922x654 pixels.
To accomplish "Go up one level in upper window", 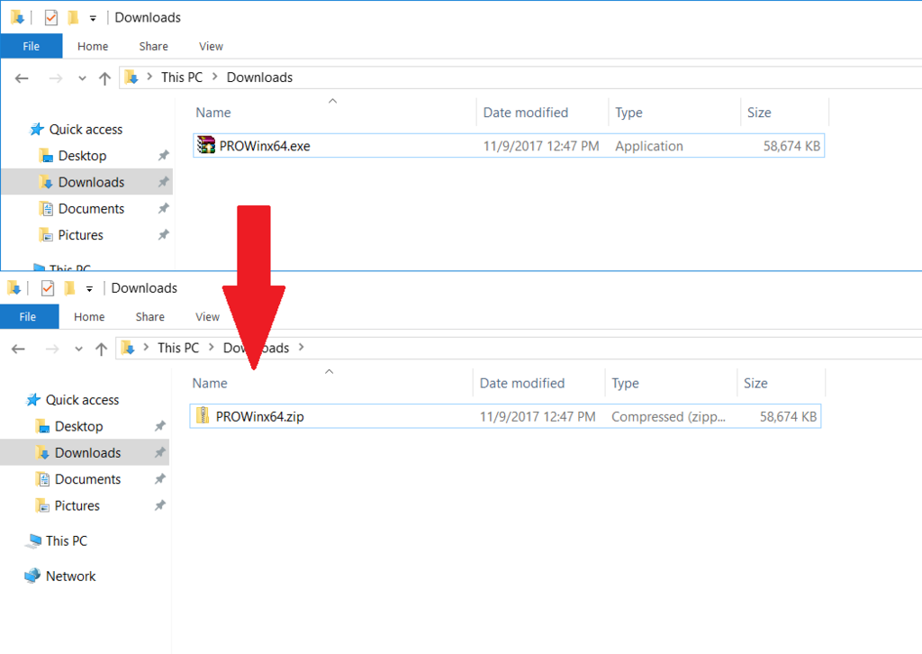I will pyautogui.click(x=104, y=78).
